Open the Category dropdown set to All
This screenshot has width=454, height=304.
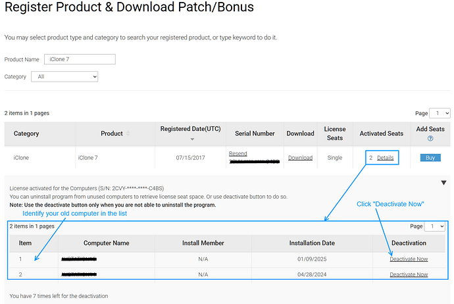pyautogui.click(x=64, y=77)
